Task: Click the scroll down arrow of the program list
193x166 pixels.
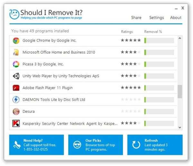Action: pos(180,127)
